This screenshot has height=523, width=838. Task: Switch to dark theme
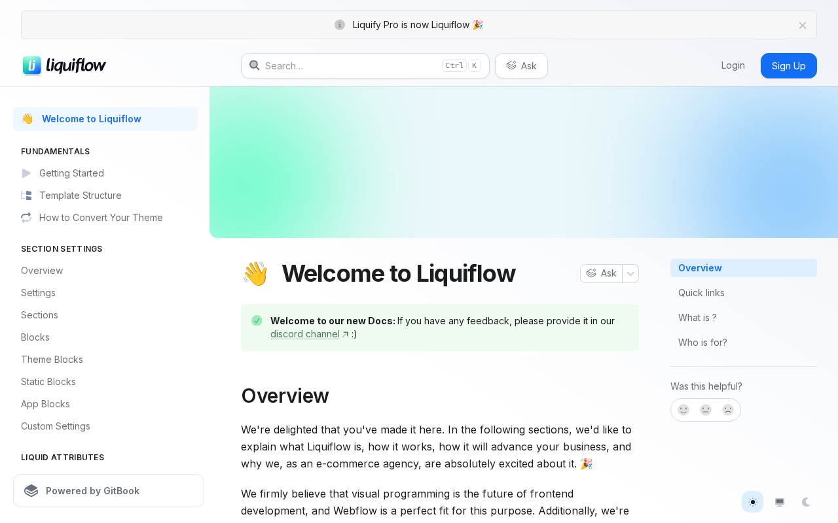pyautogui.click(x=807, y=502)
